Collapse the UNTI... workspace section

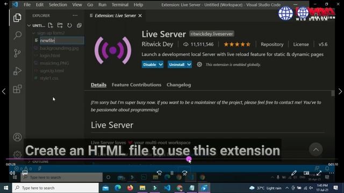coord(28,25)
